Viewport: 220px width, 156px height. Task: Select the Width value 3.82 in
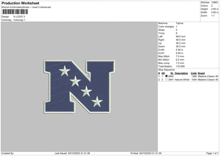[x=214, y=13]
